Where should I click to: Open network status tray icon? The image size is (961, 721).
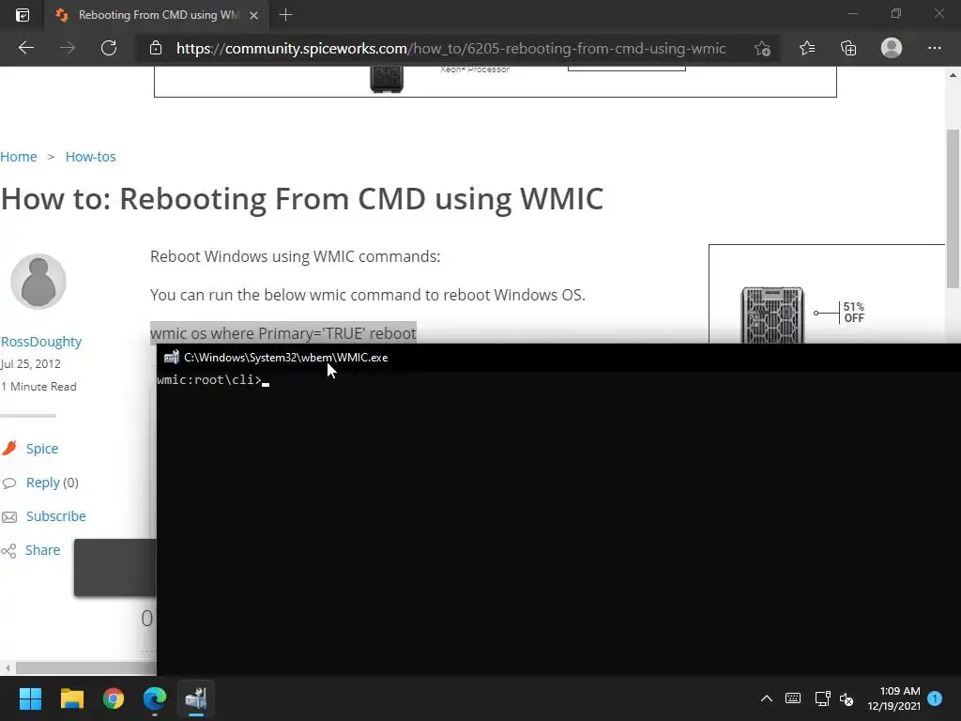822,698
